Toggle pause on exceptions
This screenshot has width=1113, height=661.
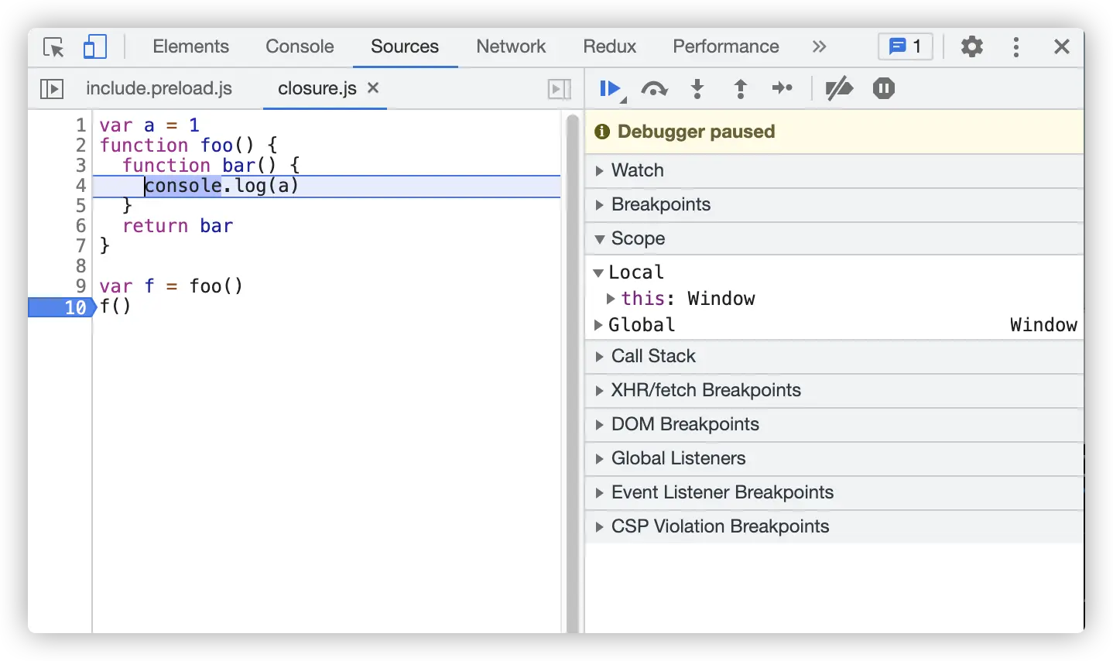tap(883, 89)
